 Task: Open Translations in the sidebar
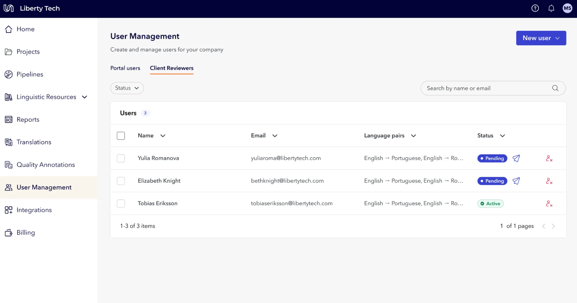coord(49,142)
